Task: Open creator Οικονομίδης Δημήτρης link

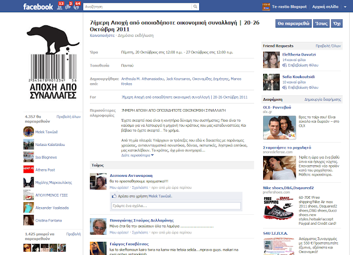Action: coord(211,79)
